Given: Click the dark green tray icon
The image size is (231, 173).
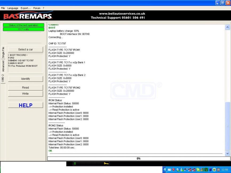Looking at the screenshot, I should 206,170.
